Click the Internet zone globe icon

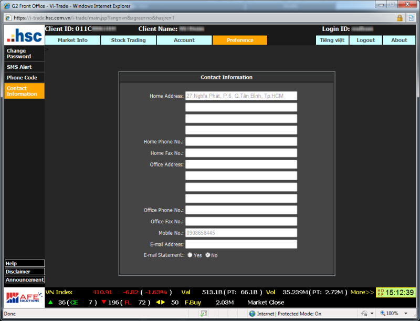coord(253,314)
